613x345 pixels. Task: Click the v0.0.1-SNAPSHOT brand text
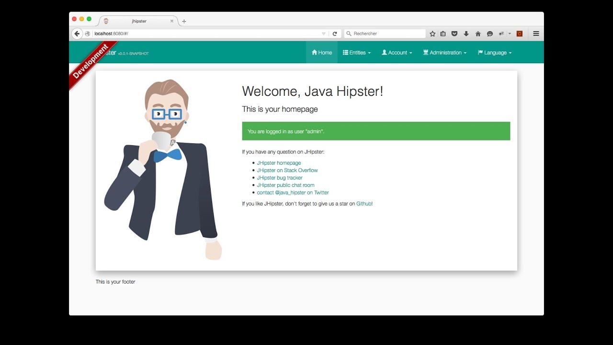click(x=133, y=54)
